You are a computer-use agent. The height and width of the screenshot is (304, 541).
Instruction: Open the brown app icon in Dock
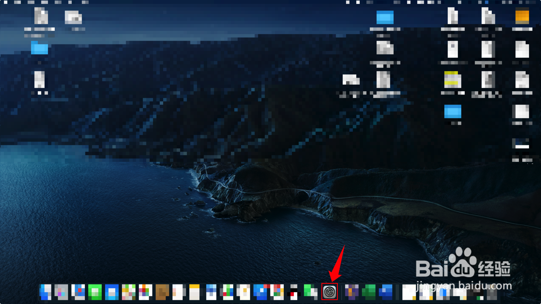(x=162, y=292)
